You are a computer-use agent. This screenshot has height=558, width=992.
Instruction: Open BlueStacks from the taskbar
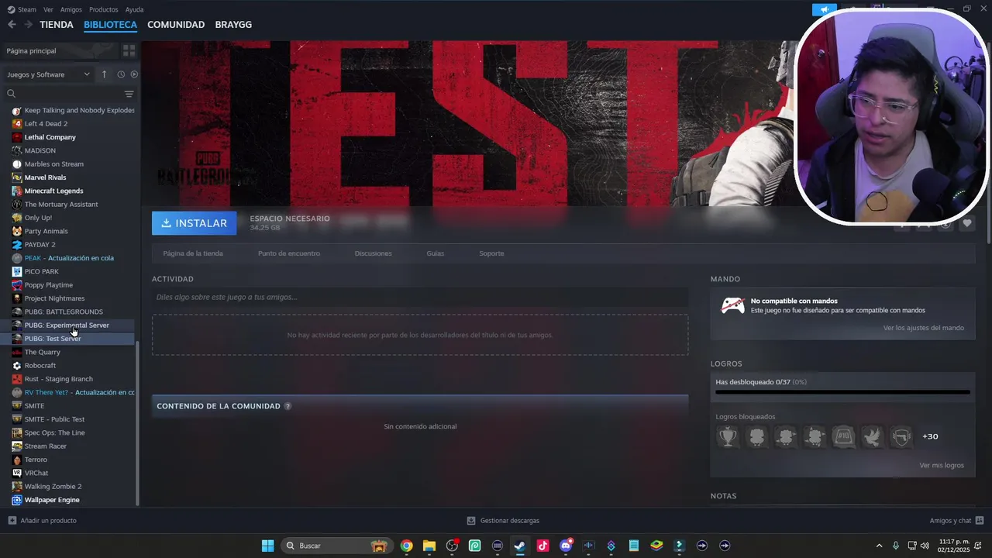pos(656,546)
